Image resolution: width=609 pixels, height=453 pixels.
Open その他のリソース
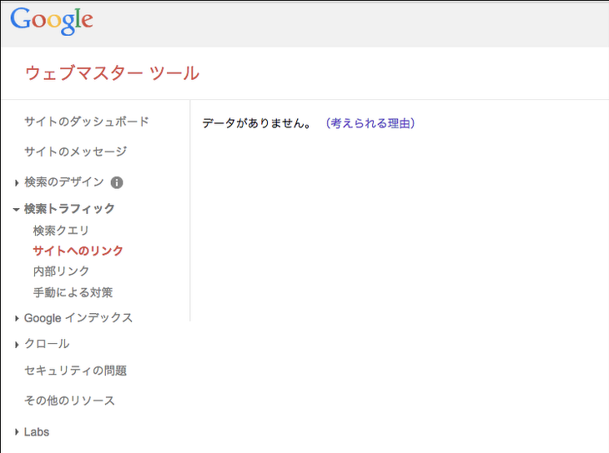coord(70,401)
